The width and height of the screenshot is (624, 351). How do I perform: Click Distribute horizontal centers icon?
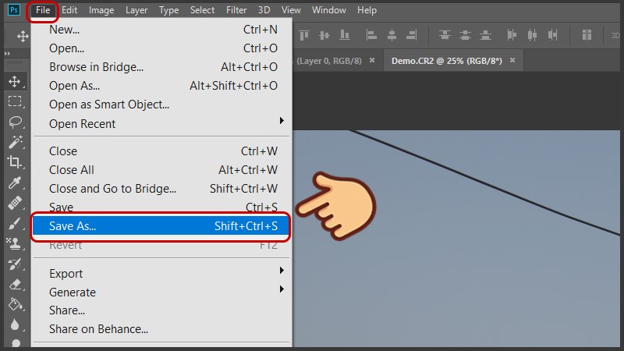tap(532, 35)
